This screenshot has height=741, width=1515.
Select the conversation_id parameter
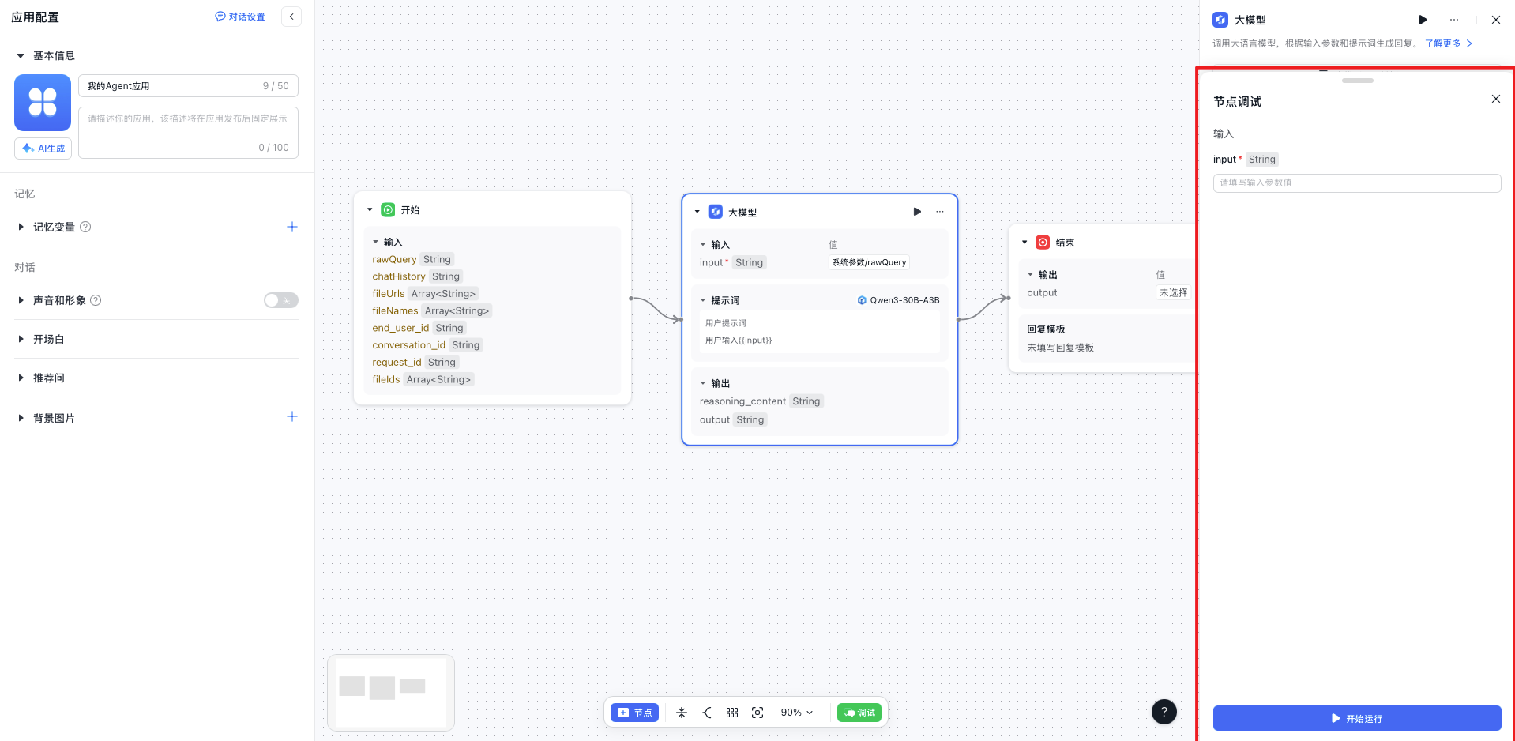(408, 345)
